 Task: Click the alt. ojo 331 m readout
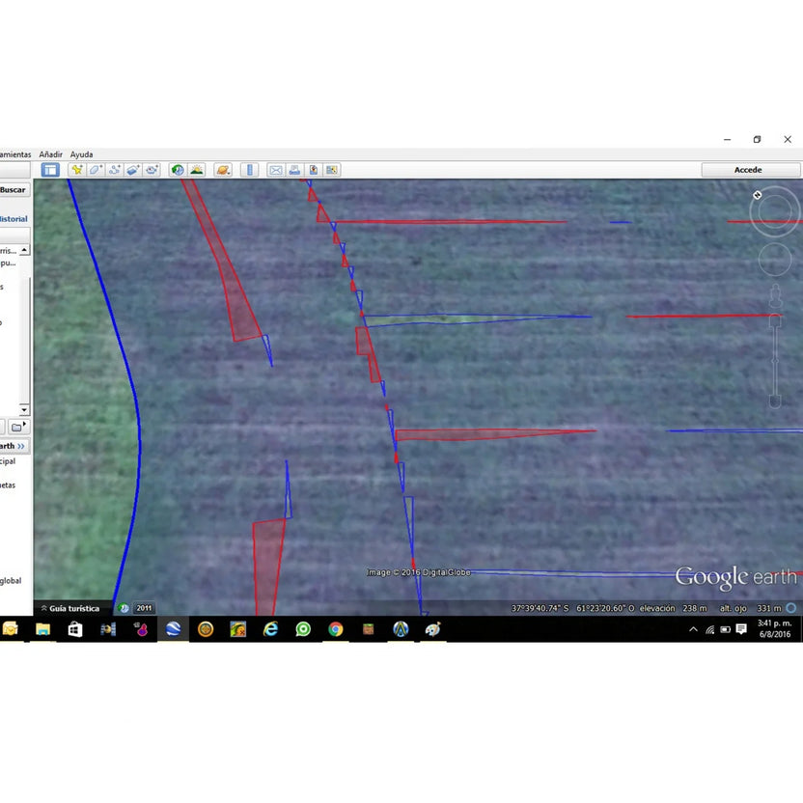tap(750, 608)
